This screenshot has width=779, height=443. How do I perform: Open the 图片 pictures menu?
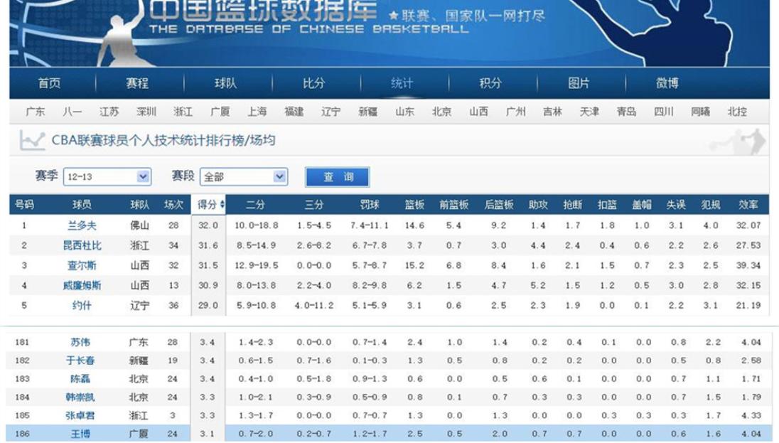[x=578, y=82]
